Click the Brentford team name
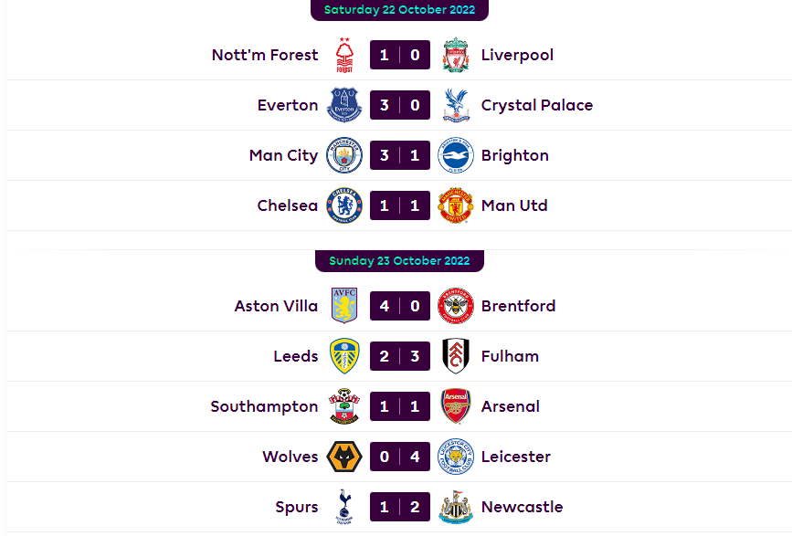Image resolution: width=792 pixels, height=536 pixels. click(518, 306)
